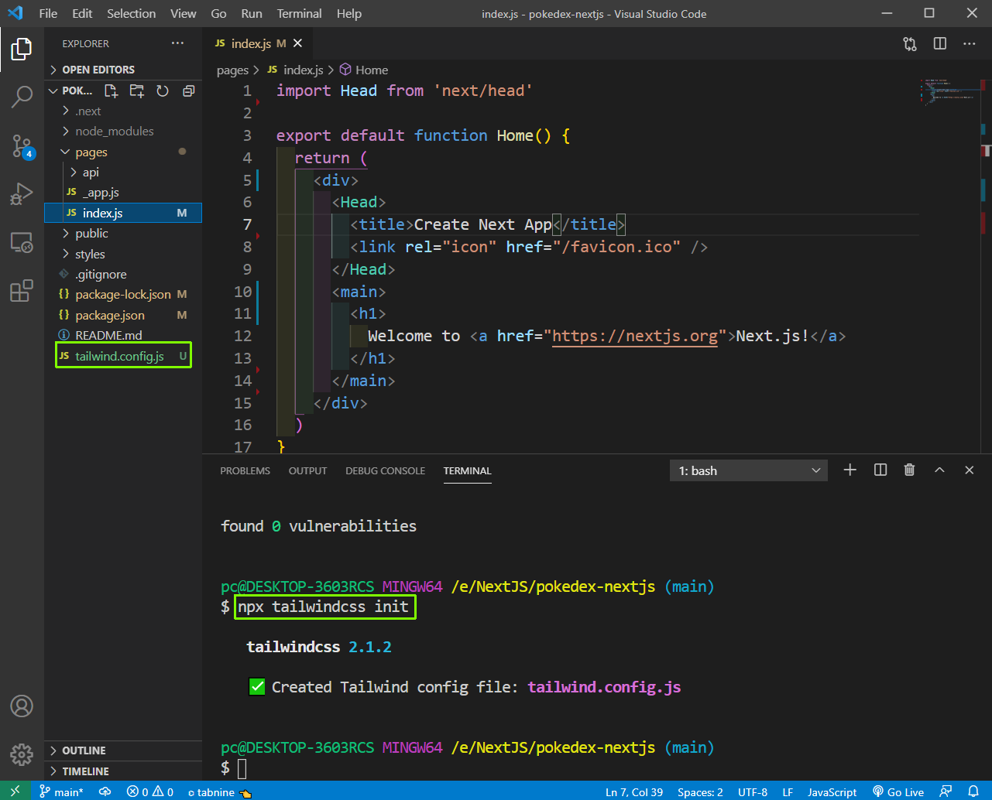Open notifications bell in status bar
The height and width of the screenshot is (800, 992).
point(973,791)
